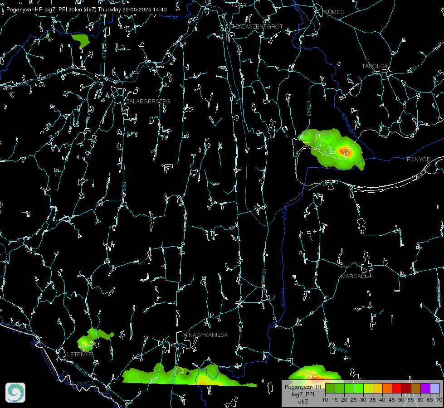Screen dimensions: 444x408
Task: Select the 35–40 dBZ yellow swatch
Action: click(x=378, y=388)
